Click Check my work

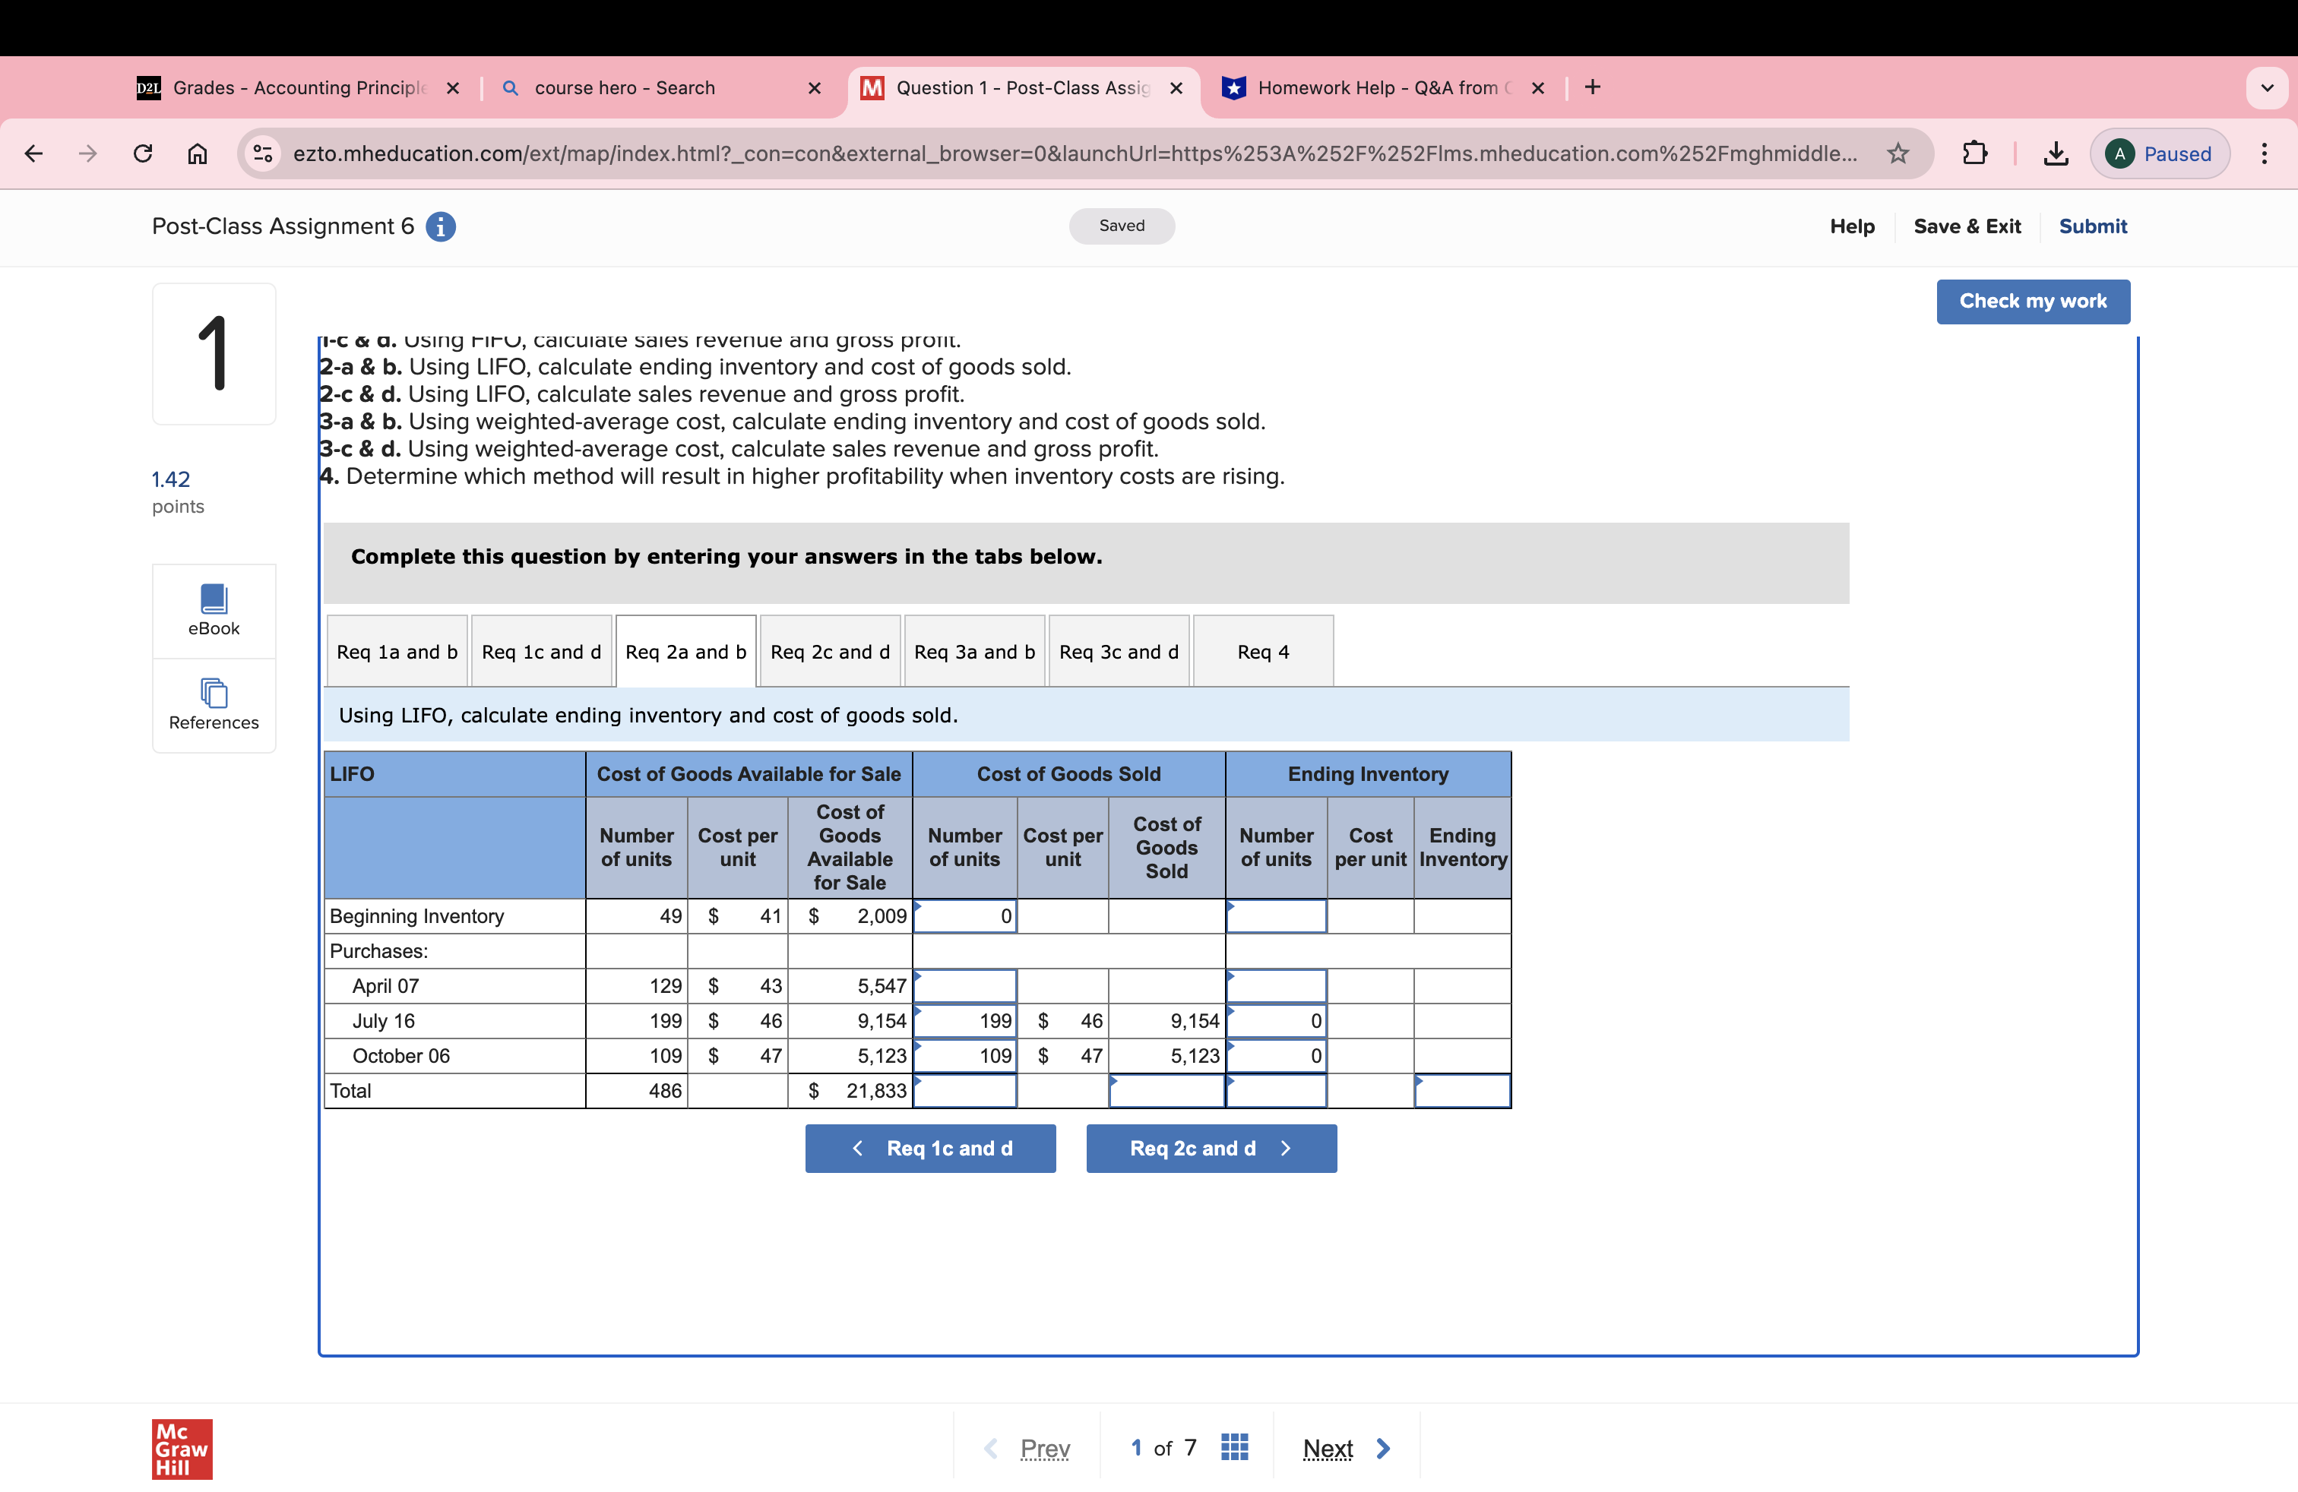[x=2034, y=301]
